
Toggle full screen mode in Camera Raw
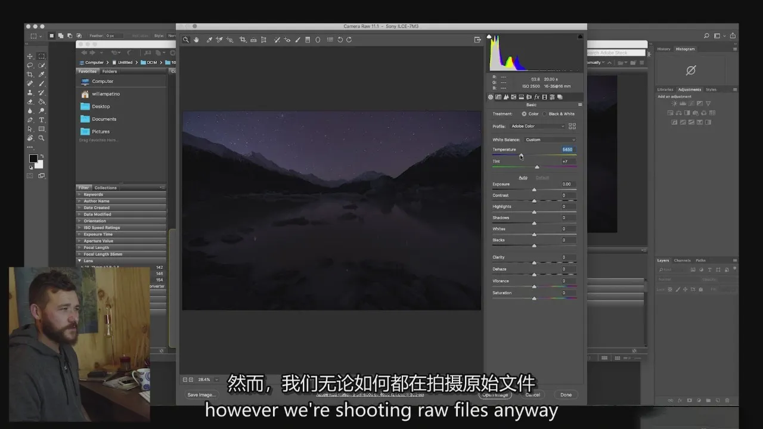point(477,40)
